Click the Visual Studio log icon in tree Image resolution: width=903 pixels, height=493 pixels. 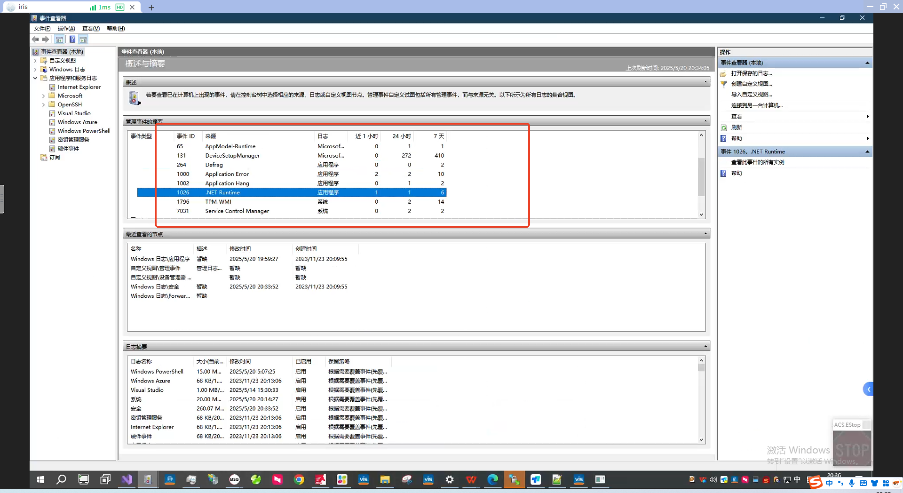(x=52, y=113)
